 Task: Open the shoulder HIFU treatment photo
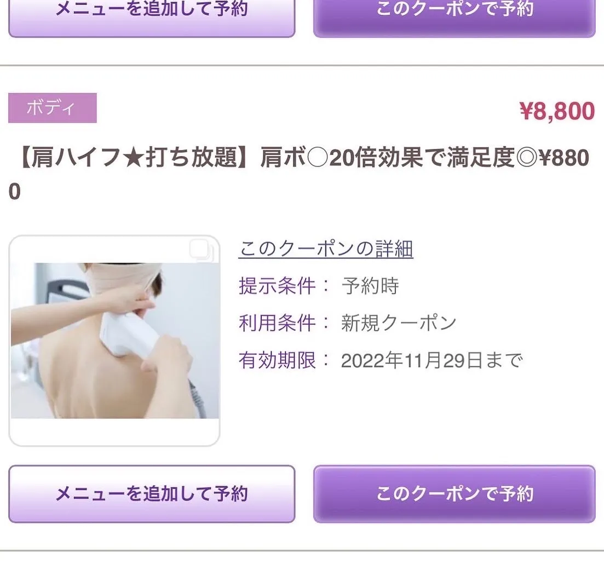115,341
